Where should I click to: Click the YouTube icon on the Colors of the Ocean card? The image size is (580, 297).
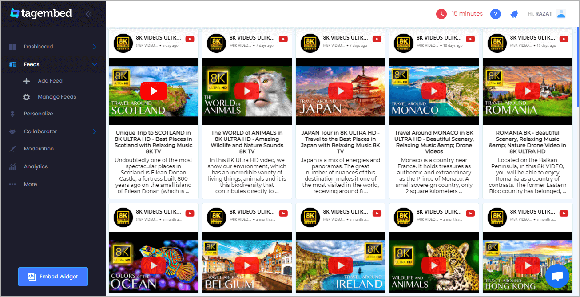click(190, 213)
